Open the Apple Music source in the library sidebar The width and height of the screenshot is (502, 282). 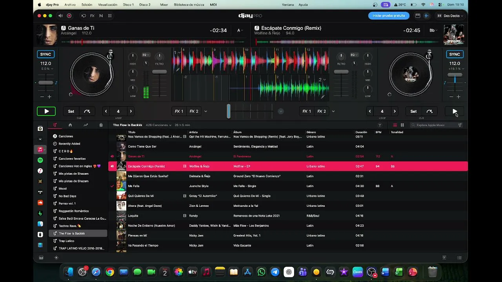click(x=40, y=150)
